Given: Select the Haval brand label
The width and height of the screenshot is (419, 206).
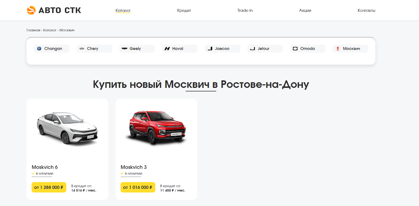Looking at the screenshot, I should pos(178,49).
